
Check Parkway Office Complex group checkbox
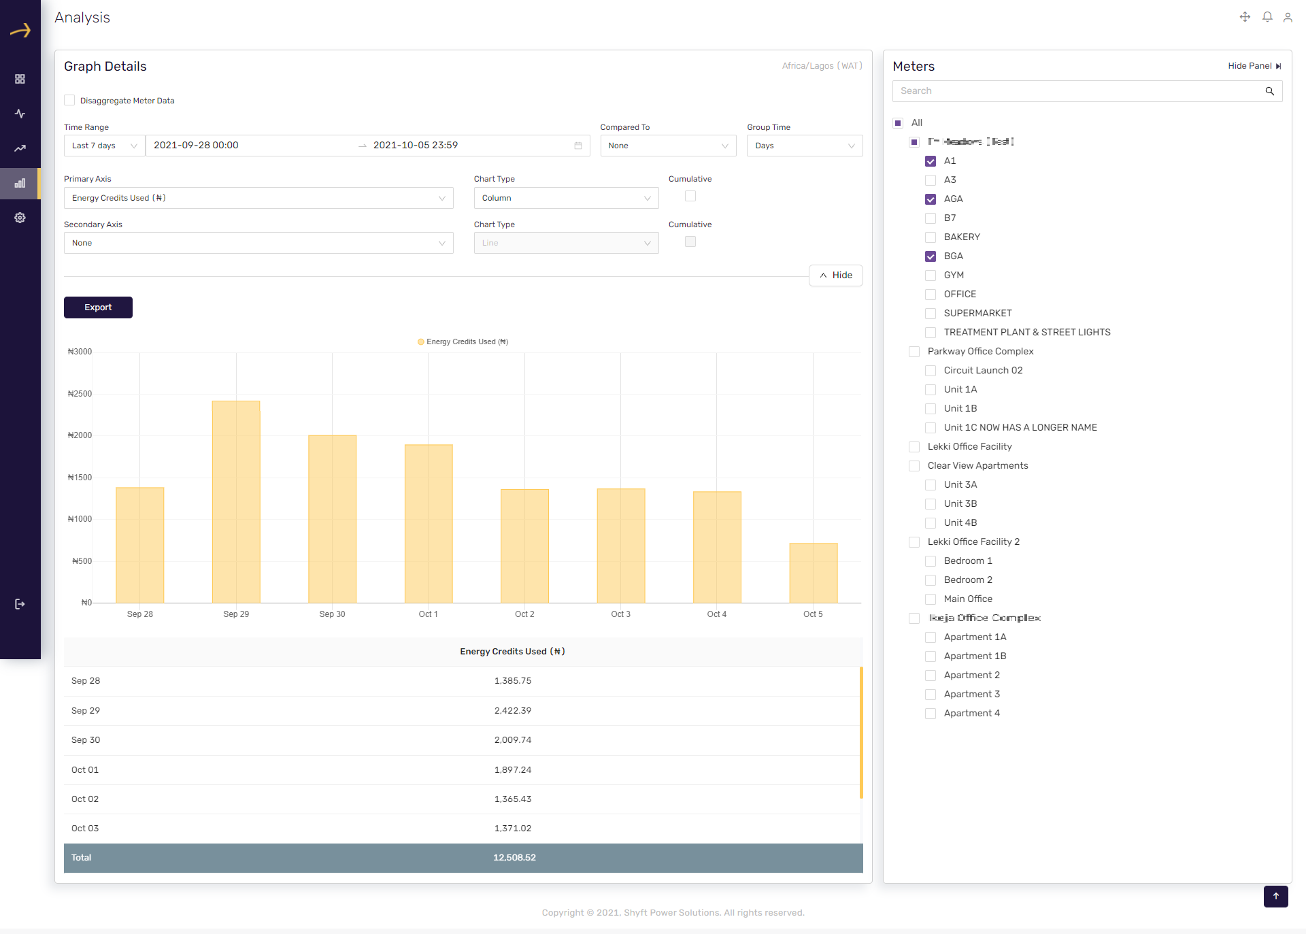click(914, 352)
